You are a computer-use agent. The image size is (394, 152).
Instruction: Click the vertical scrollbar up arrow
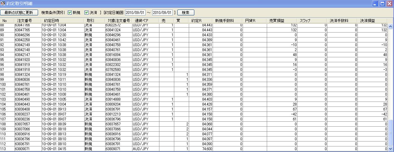click(390, 27)
